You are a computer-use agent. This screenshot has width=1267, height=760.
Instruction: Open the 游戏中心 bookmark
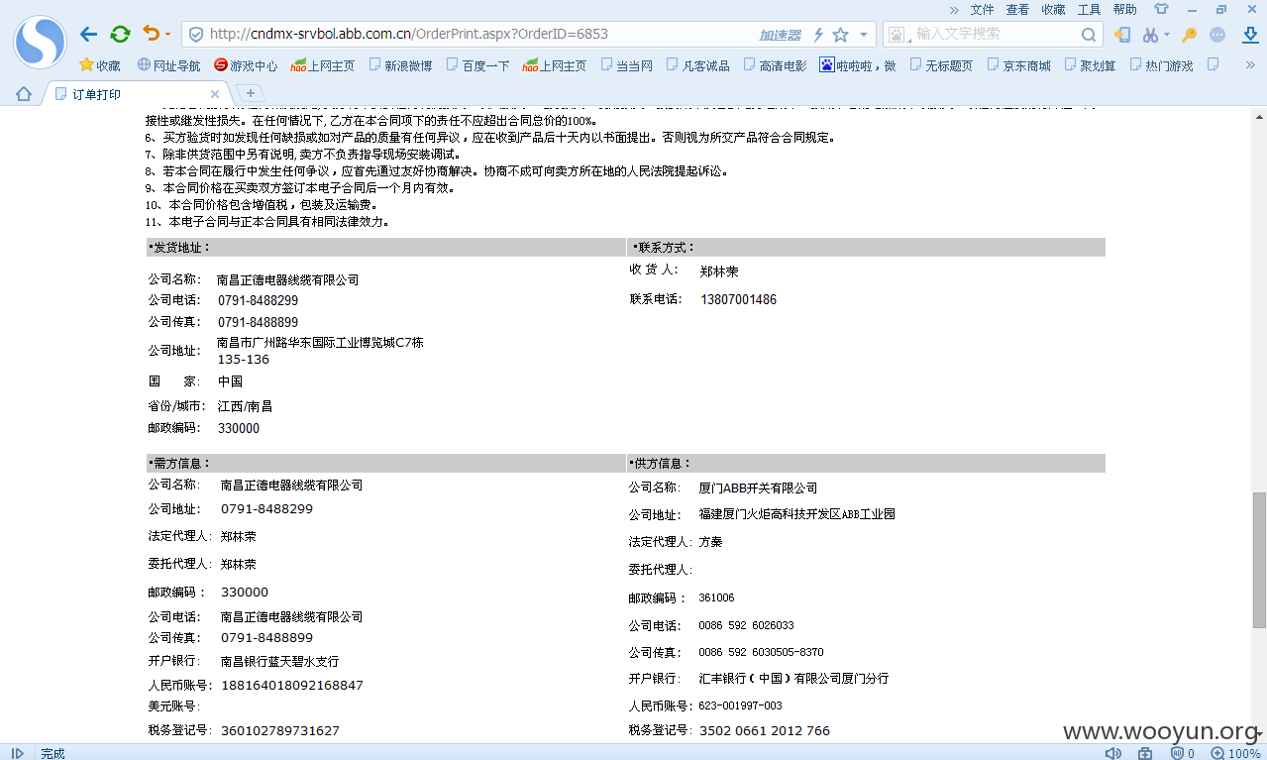tap(246, 65)
